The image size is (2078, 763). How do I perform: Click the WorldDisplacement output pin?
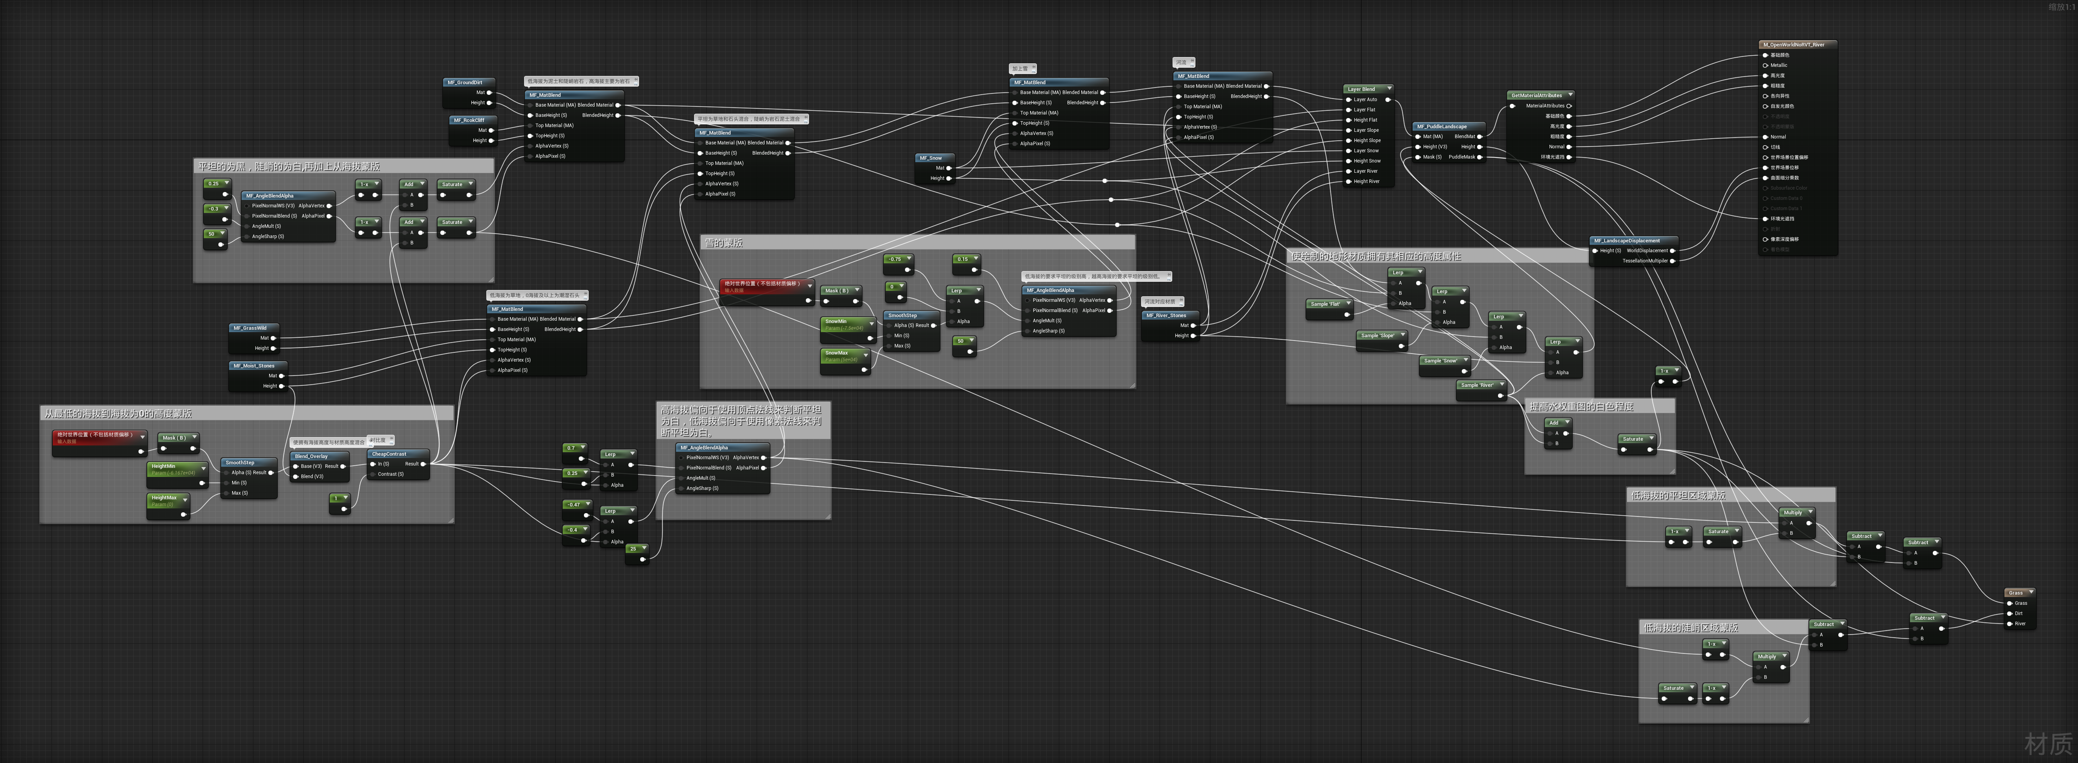coord(1672,251)
